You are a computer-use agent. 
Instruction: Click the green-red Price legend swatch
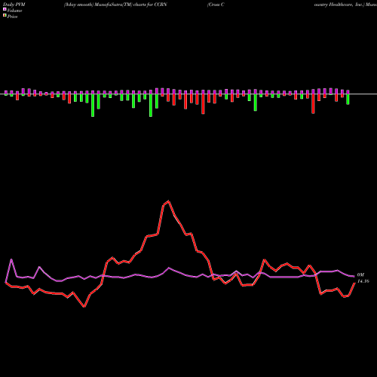click(5, 16)
